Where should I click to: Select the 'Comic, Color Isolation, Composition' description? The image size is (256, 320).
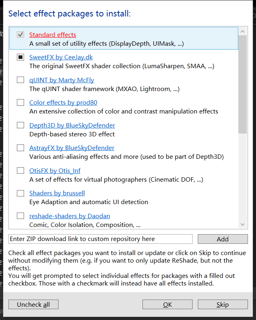[85, 225]
